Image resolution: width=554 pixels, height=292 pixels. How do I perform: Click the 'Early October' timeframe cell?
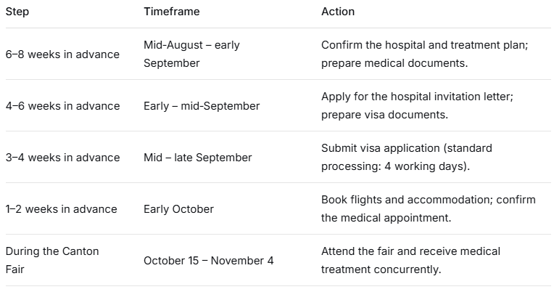point(178,209)
